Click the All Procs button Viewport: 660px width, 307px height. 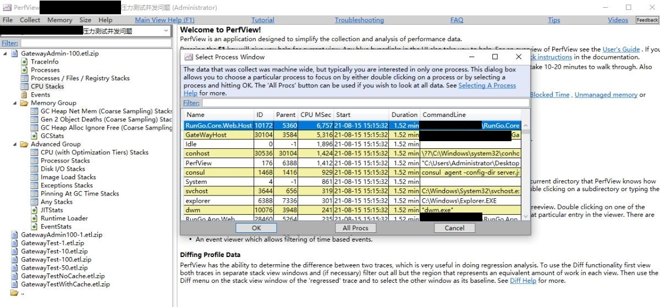pos(355,228)
